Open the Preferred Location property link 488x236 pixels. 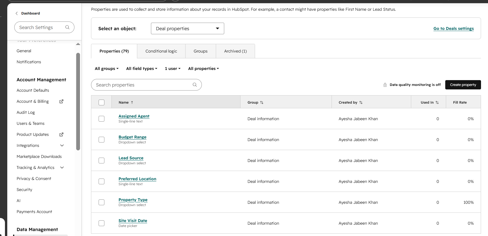click(x=137, y=179)
